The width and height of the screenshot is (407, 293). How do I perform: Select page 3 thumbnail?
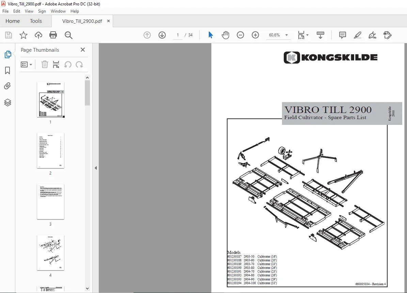[51, 202]
